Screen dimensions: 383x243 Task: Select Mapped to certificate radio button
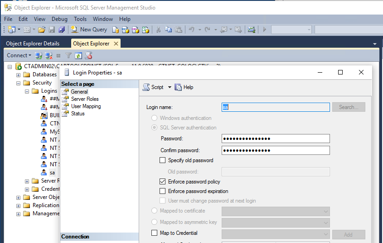coord(154,211)
